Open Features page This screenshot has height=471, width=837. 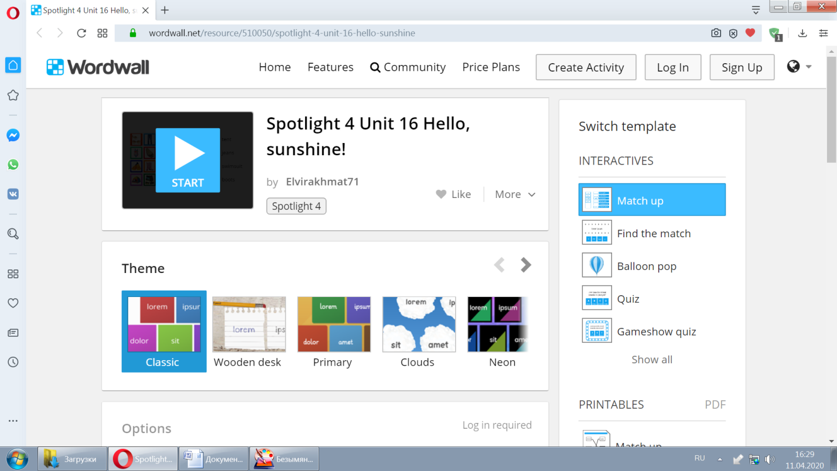tap(330, 67)
